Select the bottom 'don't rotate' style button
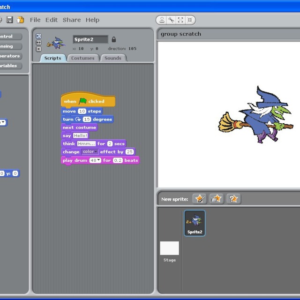The width and height of the screenshot is (300, 300). (x=38, y=48)
